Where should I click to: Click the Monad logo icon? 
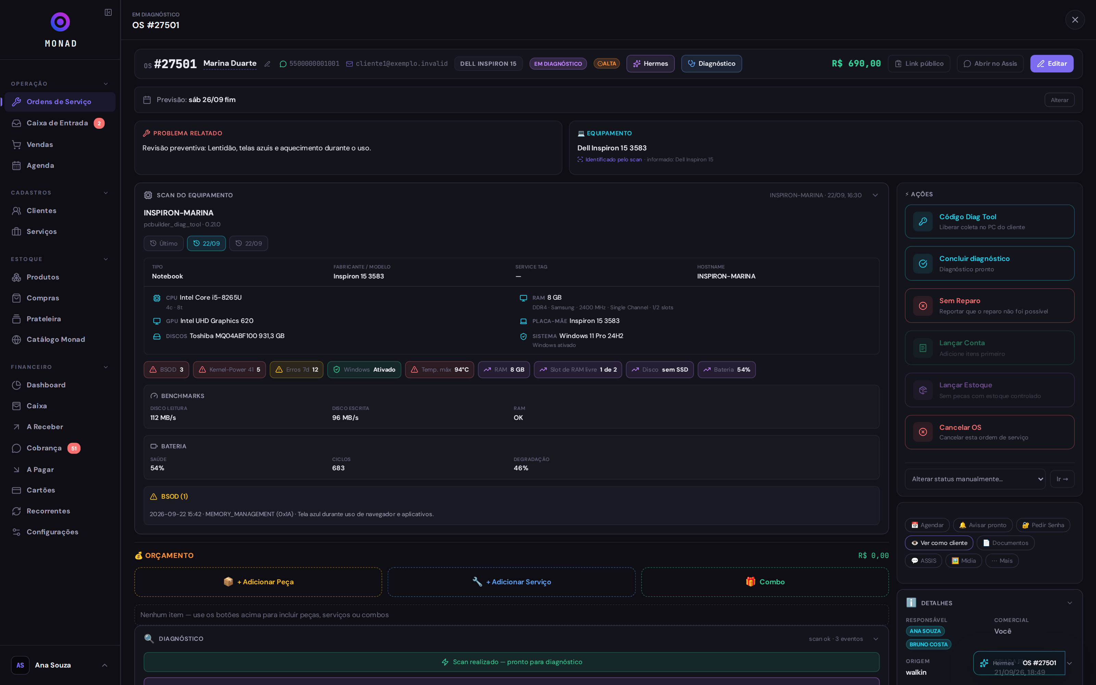[x=60, y=22]
